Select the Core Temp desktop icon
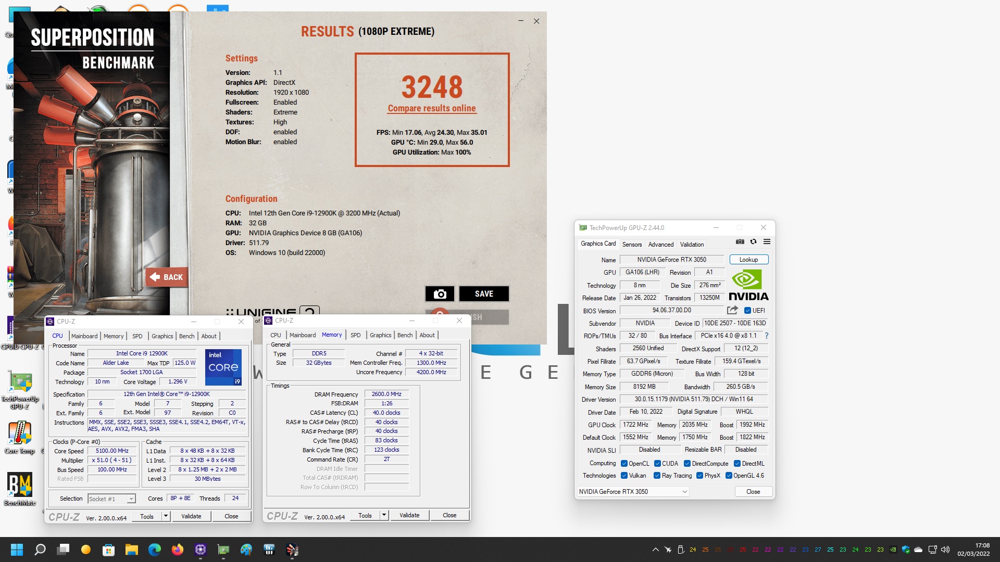Screen dimensions: 1000x562 point(20,437)
